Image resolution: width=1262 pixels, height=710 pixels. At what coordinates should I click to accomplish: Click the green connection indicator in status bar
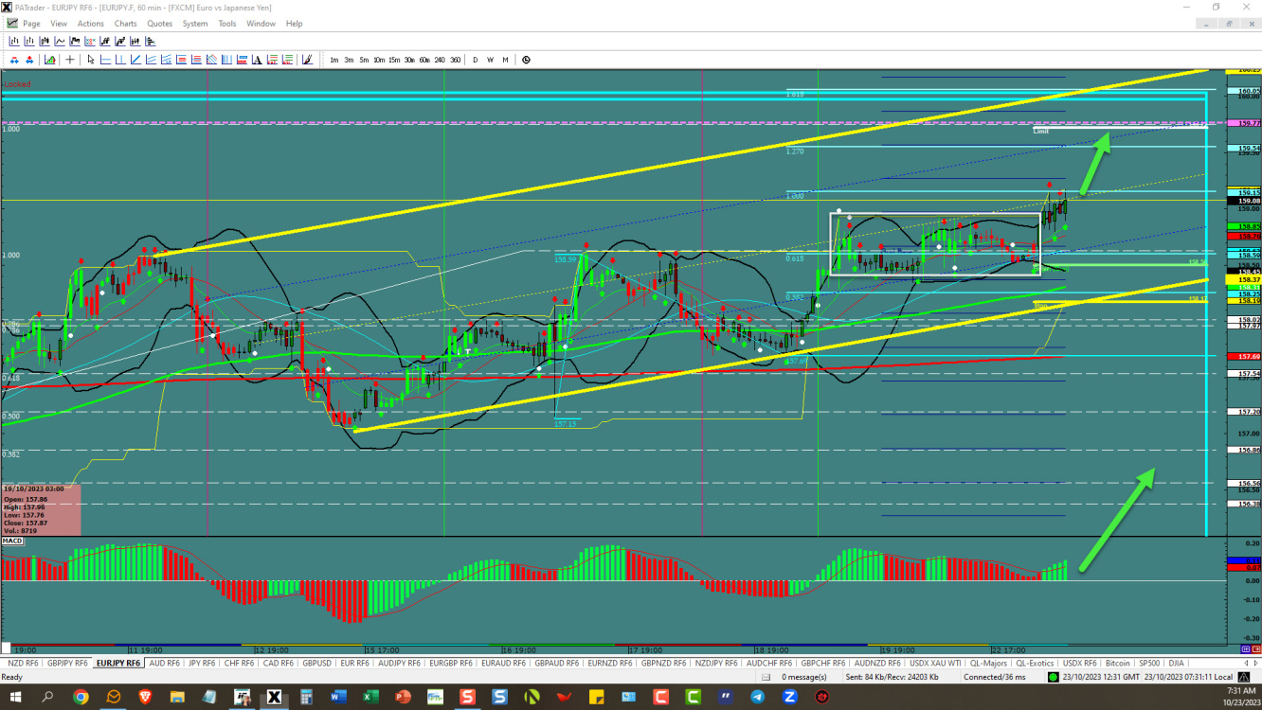(x=1054, y=677)
